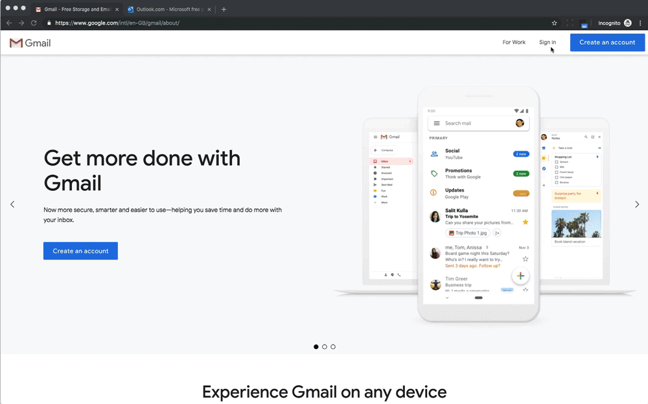Select the first carousel dot

coord(316,346)
